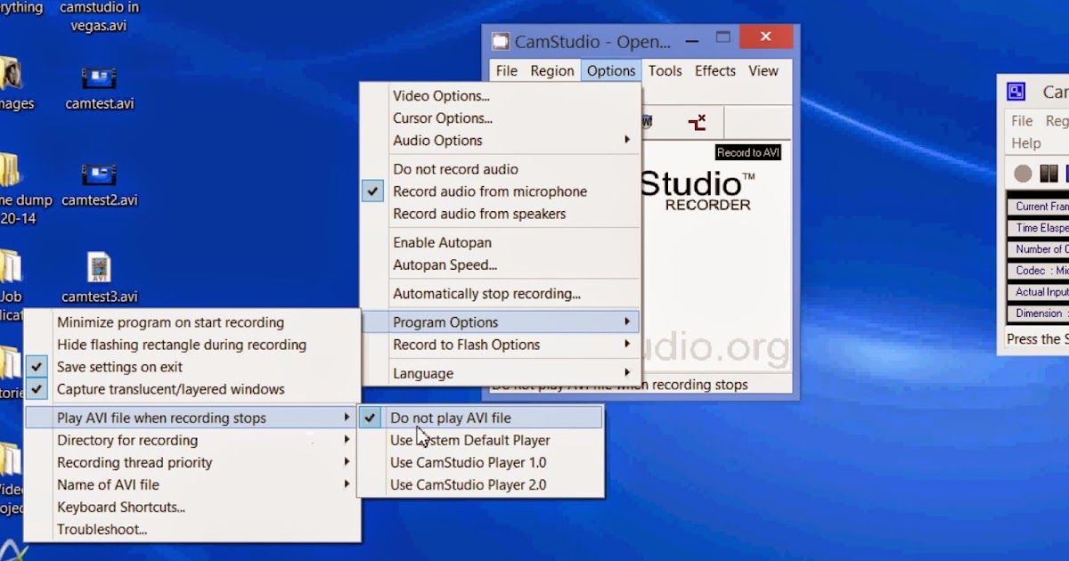This screenshot has height=561, width=1069.
Task: Open the Region menu in CamStudio
Action: [x=552, y=70]
